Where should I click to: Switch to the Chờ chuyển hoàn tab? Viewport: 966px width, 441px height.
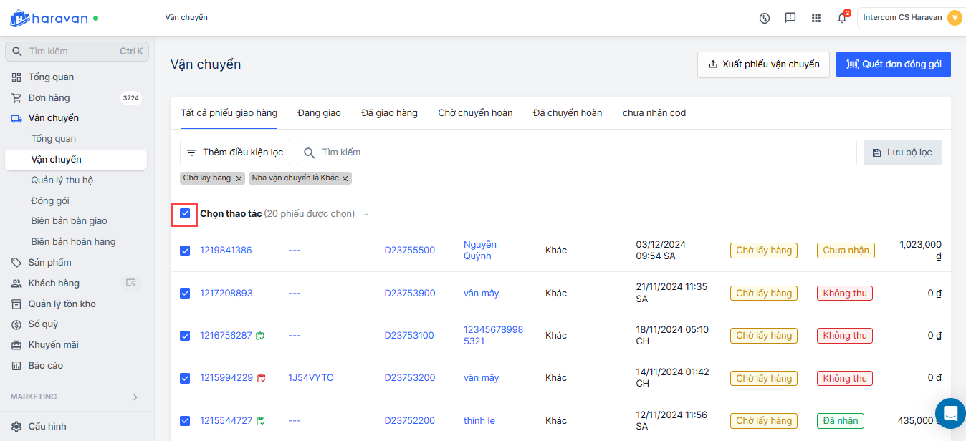click(x=475, y=113)
